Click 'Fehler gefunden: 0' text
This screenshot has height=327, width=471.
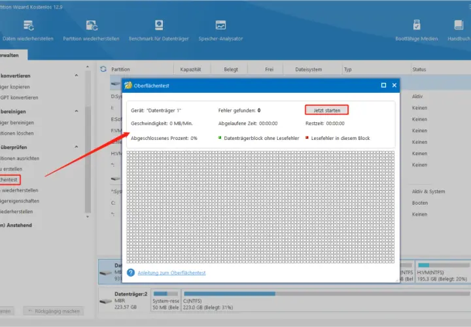pos(239,111)
